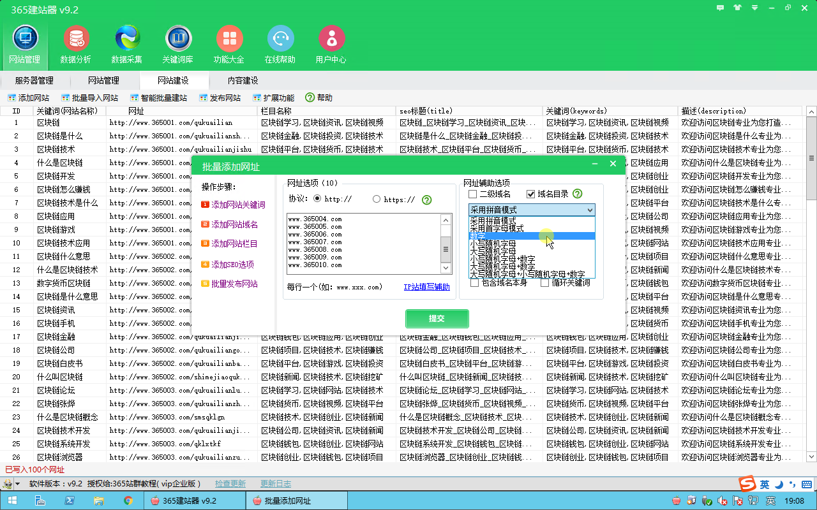817x510 pixels.
Task: Choose 采用首字母模式 from dropdown list
Action: pos(532,228)
